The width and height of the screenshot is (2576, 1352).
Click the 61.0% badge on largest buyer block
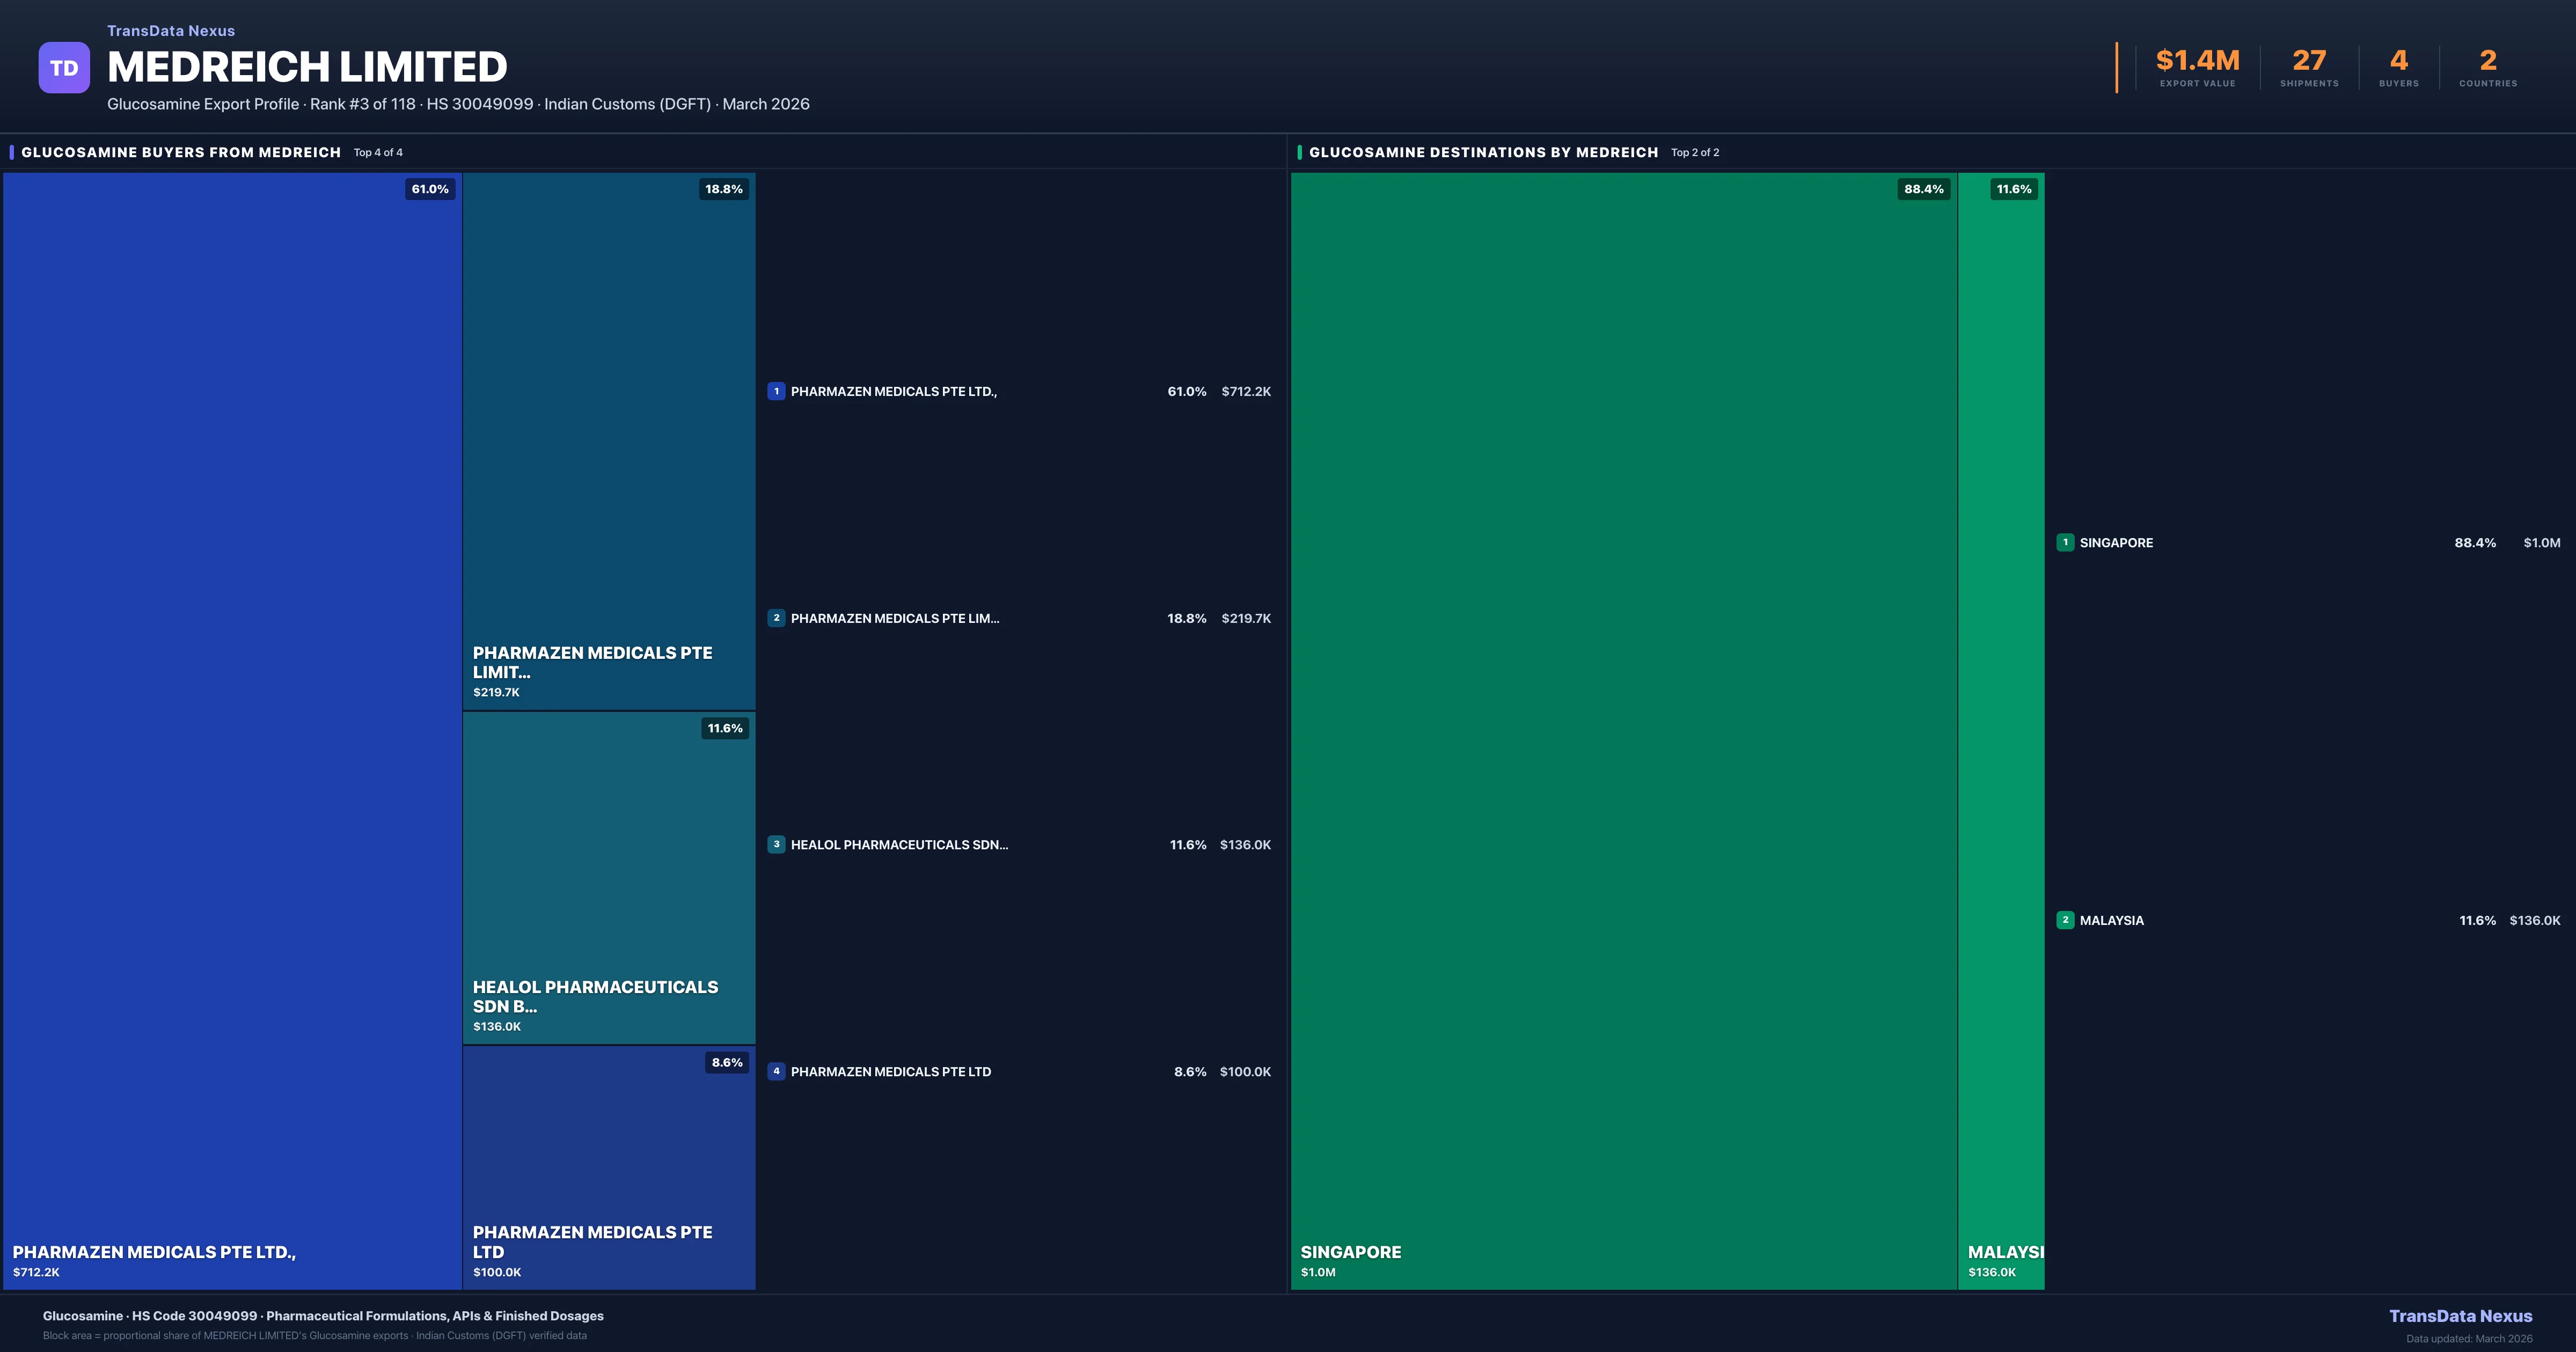pos(430,189)
